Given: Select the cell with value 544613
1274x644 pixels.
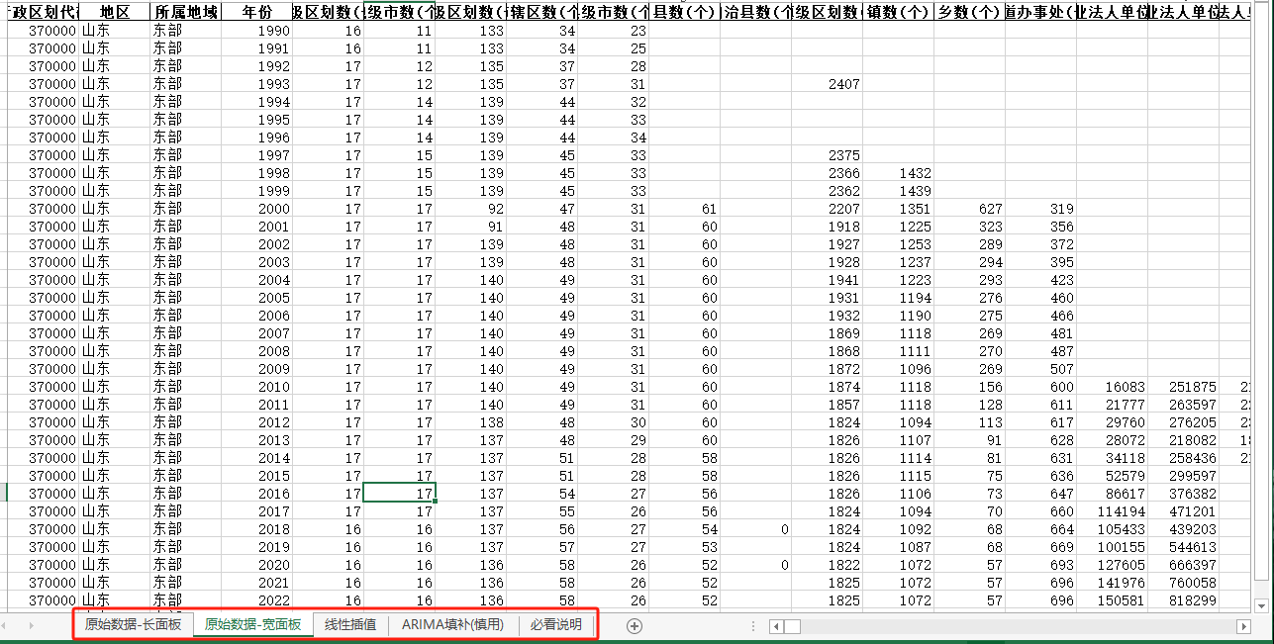Looking at the screenshot, I should click(1183, 547).
